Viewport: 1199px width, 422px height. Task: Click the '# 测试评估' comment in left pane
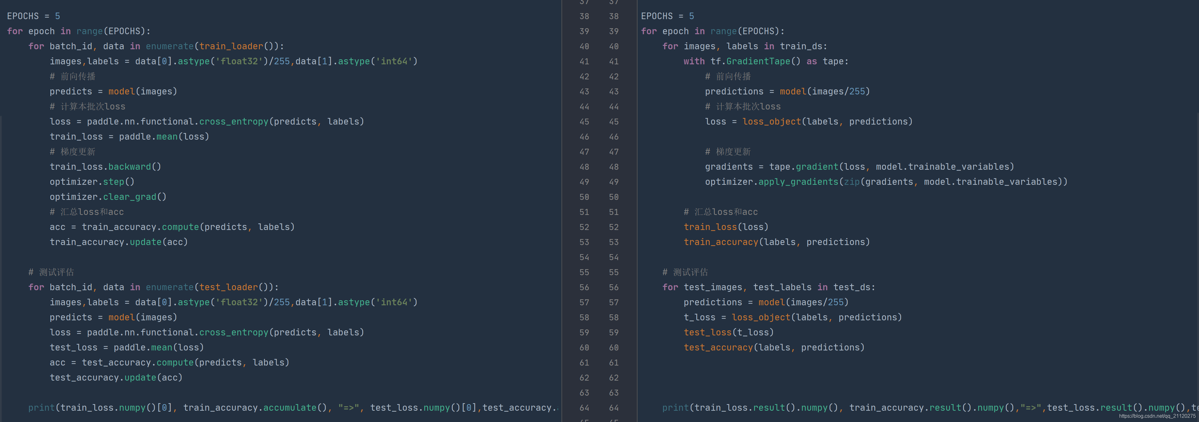(x=51, y=272)
